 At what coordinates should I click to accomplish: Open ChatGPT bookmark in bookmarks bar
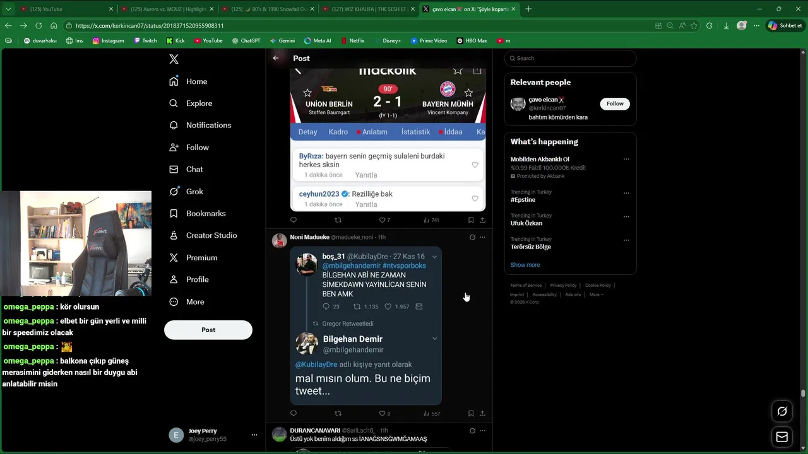(x=246, y=40)
